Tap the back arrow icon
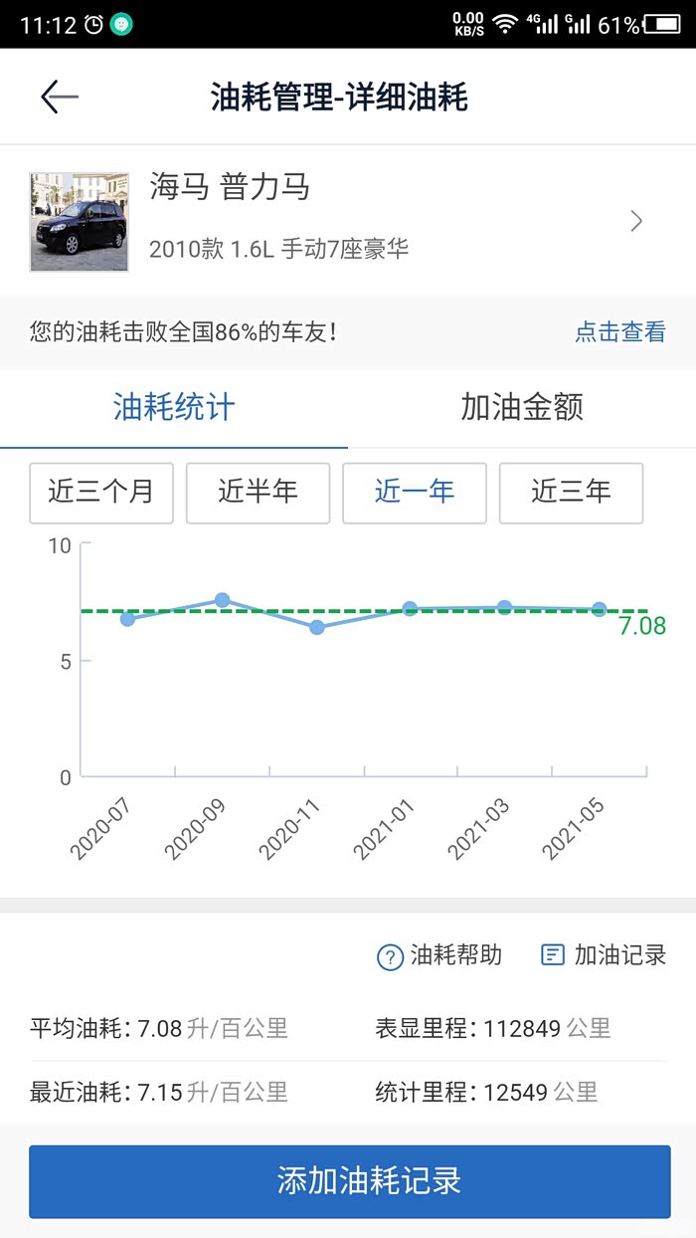Image resolution: width=696 pixels, height=1238 pixels. (x=60, y=97)
